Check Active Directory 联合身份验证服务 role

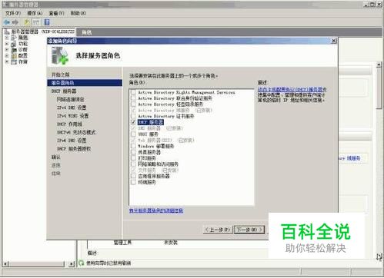133,98
